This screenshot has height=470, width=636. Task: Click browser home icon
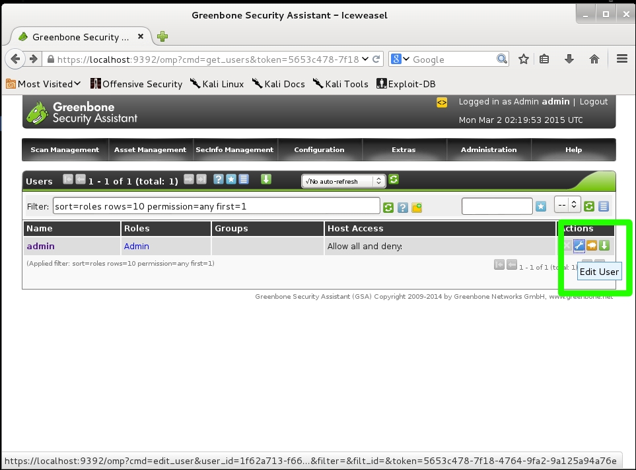(x=594, y=59)
